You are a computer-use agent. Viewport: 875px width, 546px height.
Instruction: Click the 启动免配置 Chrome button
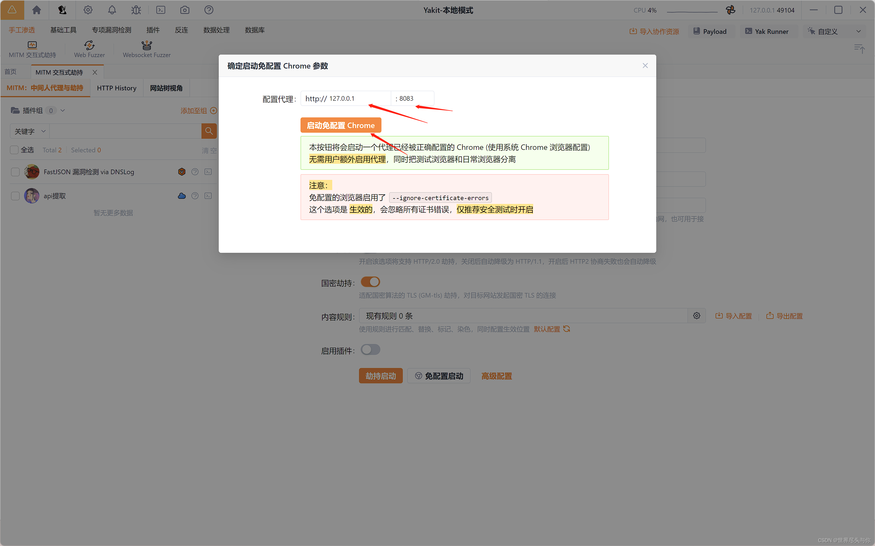tap(340, 125)
